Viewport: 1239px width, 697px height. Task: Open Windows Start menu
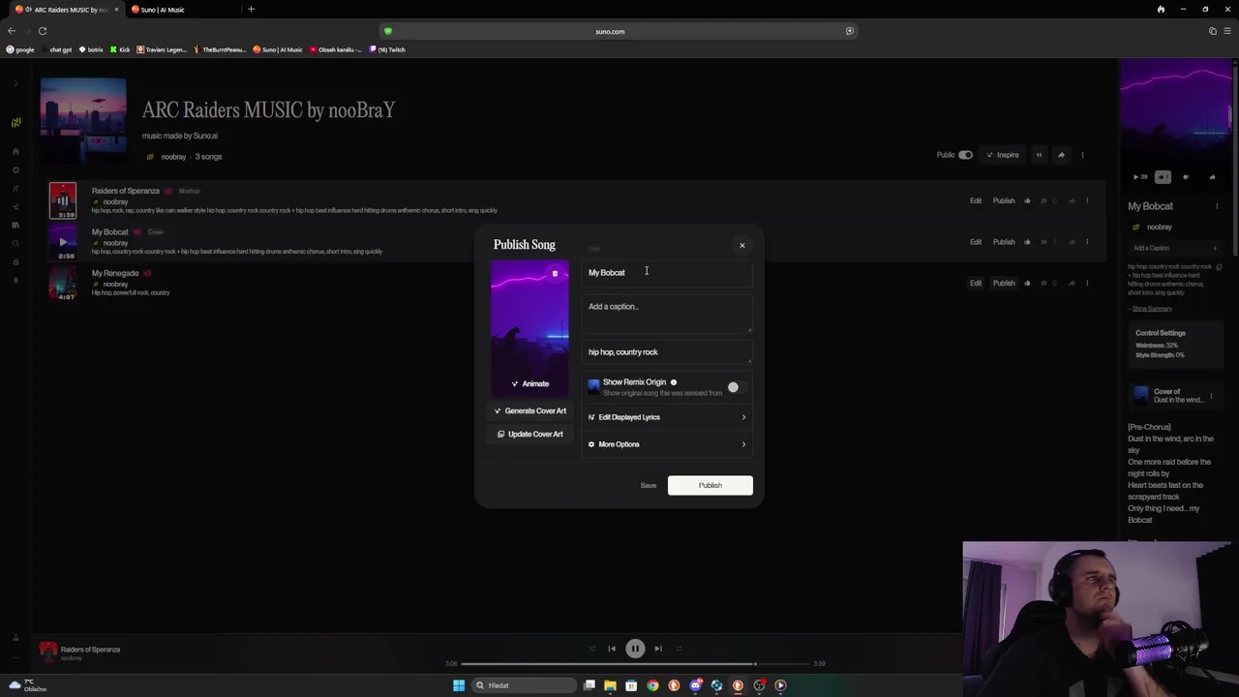[x=459, y=685]
